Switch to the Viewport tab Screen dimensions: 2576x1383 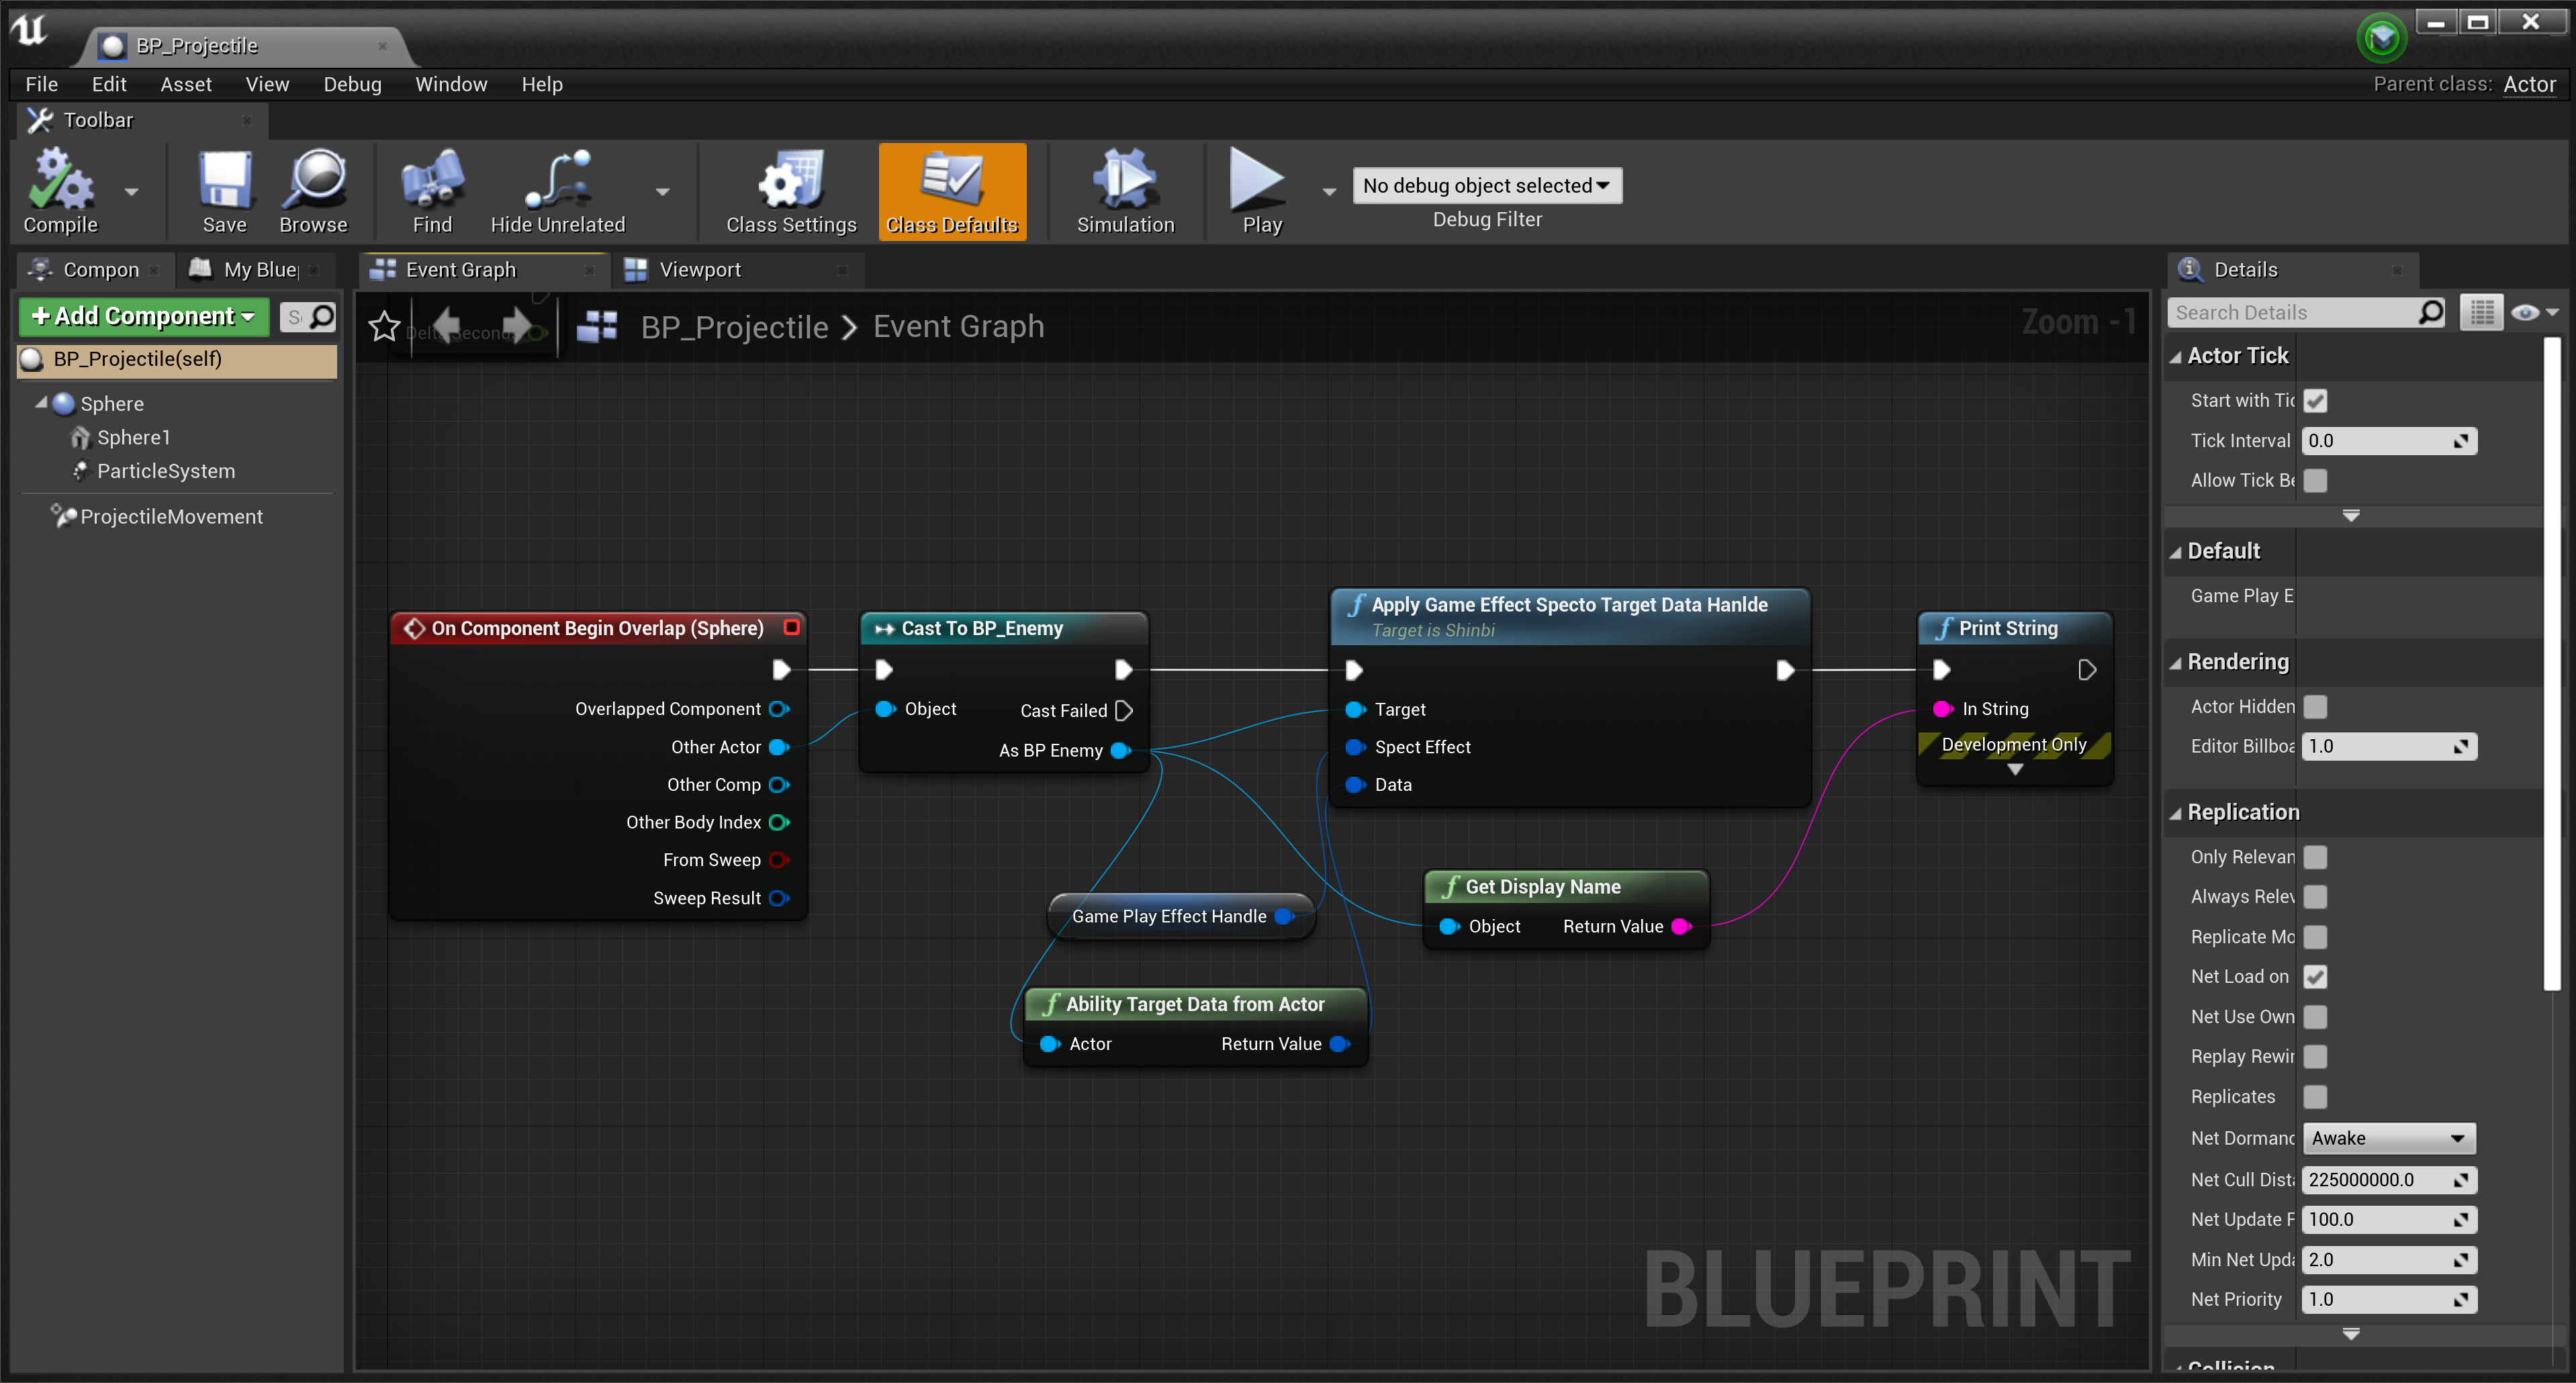[x=699, y=270]
